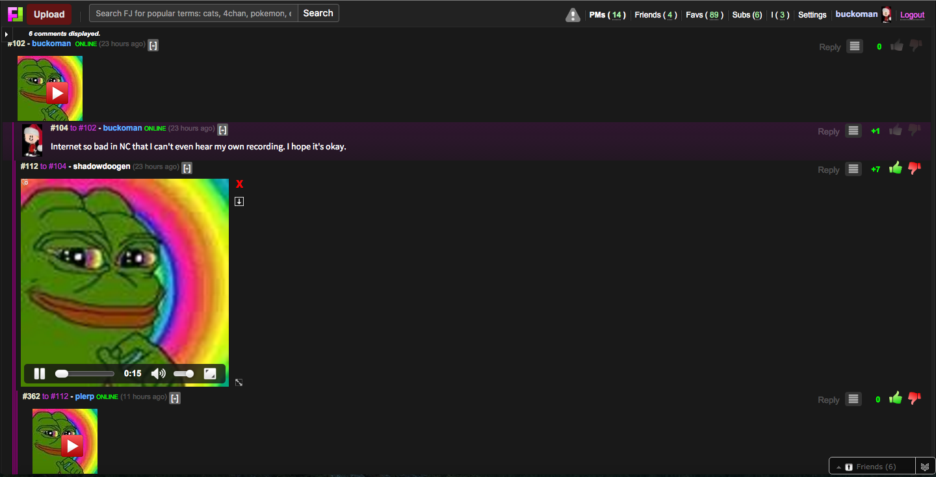Image resolution: width=936 pixels, height=477 pixels.
Task: Open PMs (14) inbox
Action: click(x=607, y=15)
